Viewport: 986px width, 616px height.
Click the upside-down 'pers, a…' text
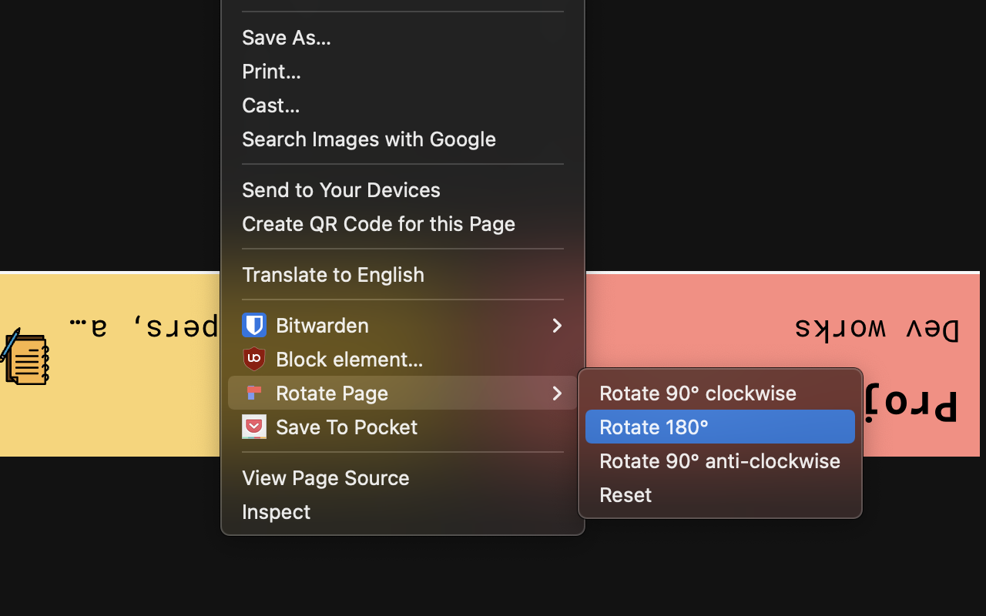click(144, 326)
